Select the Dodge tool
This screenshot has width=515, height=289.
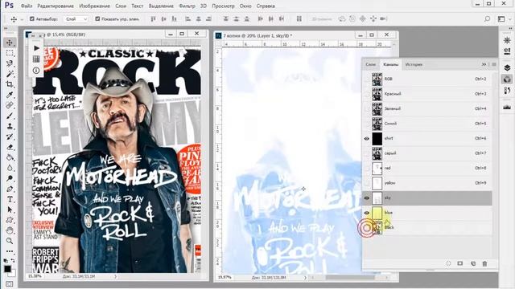click(x=10, y=178)
